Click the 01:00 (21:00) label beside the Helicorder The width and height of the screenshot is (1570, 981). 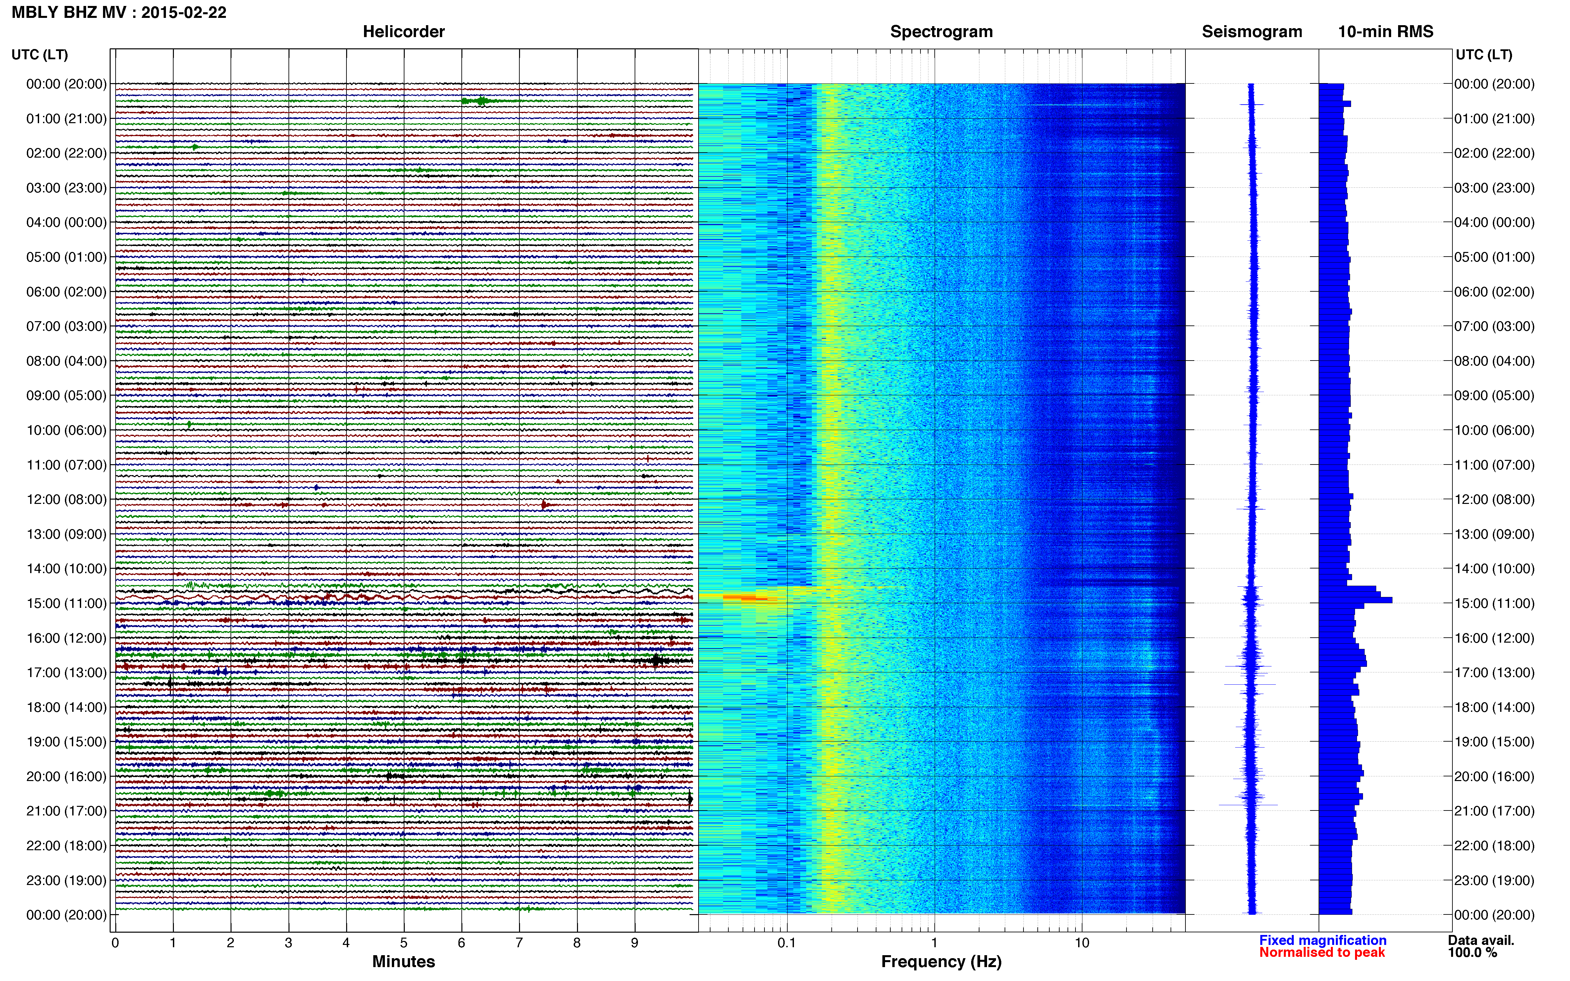click(x=66, y=119)
